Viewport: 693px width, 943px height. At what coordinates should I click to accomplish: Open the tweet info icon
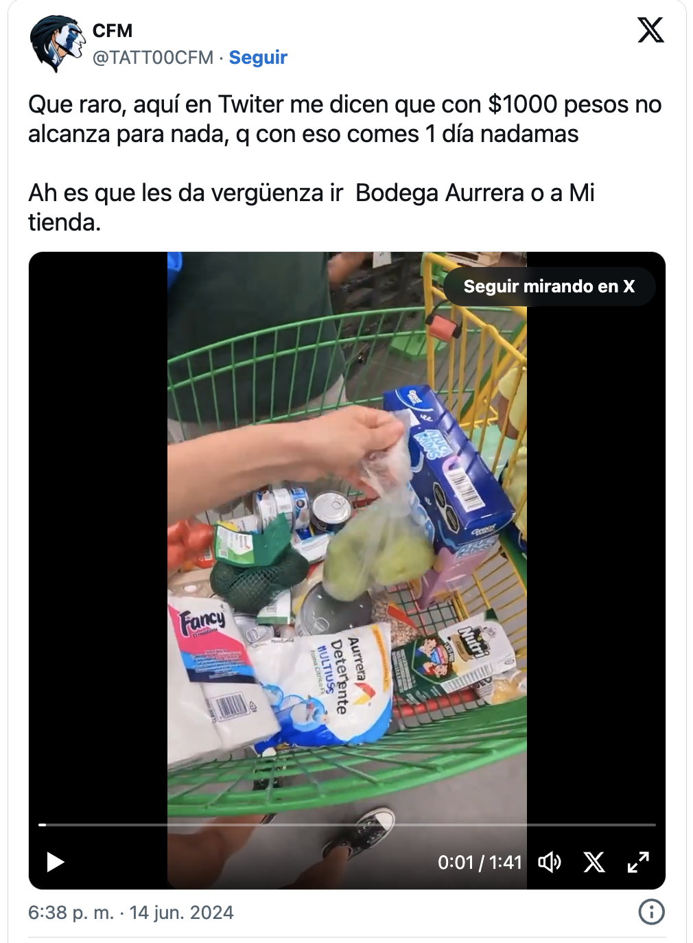pyautogui.click(x=651, y=912)
